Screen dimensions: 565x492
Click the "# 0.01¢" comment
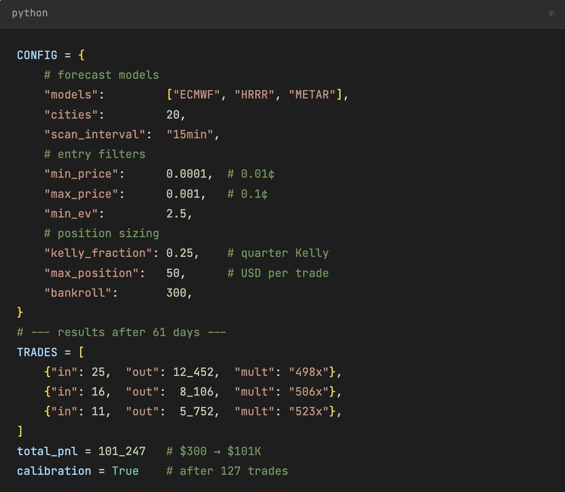pos(251,174)
